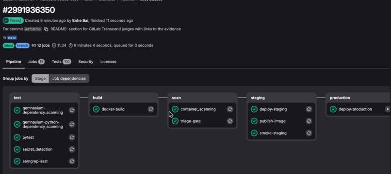Click deploy-staging passed status icon

(x=254, y=109)
